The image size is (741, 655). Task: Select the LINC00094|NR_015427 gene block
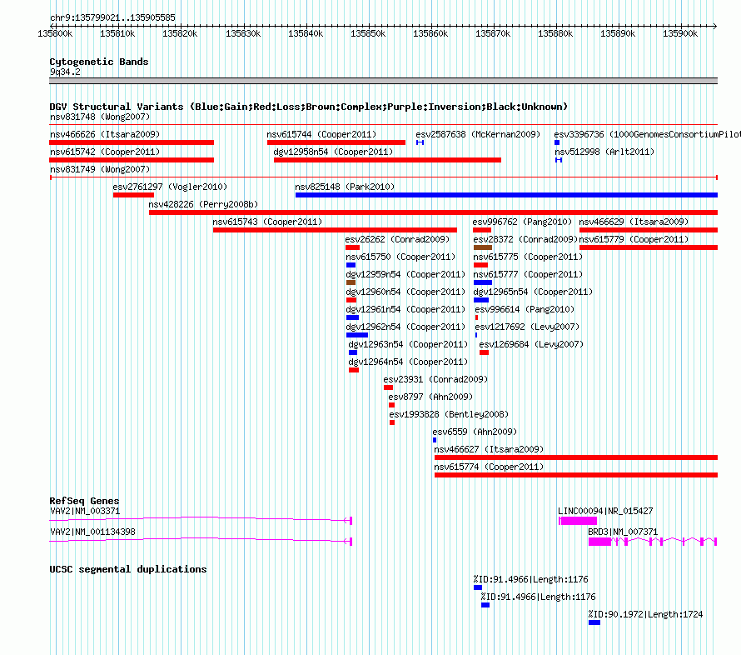(578, 521)
